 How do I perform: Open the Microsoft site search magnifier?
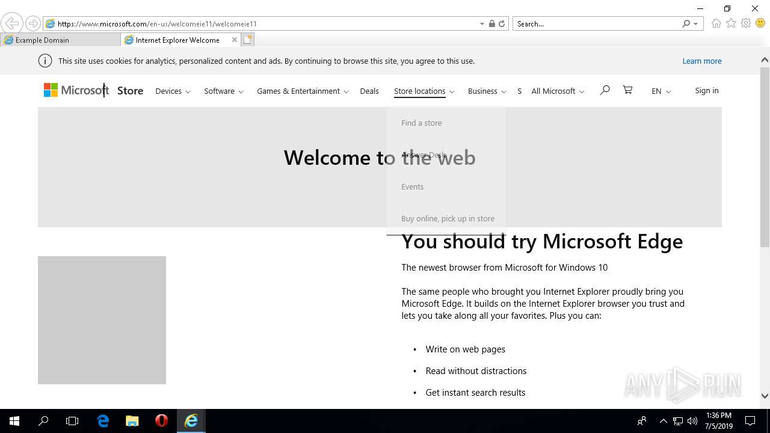(605, 90)
